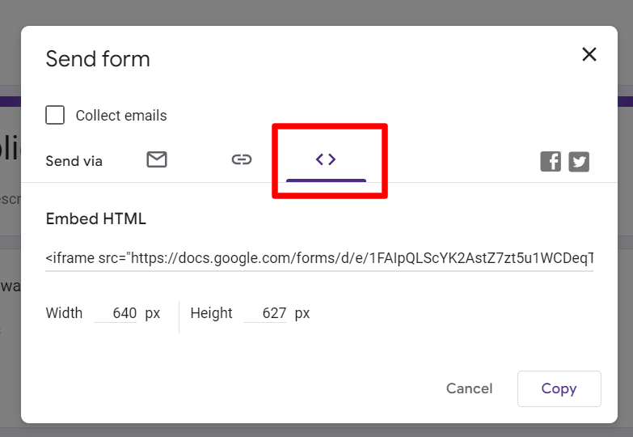Click the Send form dialog title

(x=98, y=59)
